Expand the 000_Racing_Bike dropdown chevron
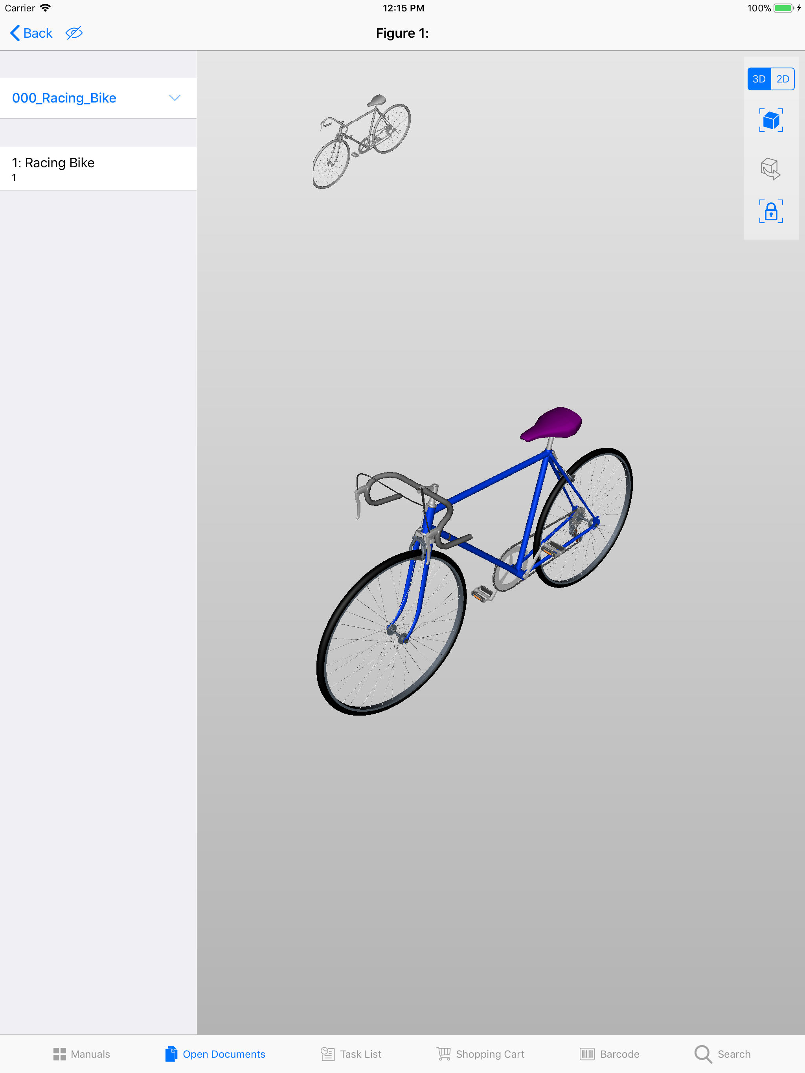The image size is (805, 1073). [x=175, y=98]
